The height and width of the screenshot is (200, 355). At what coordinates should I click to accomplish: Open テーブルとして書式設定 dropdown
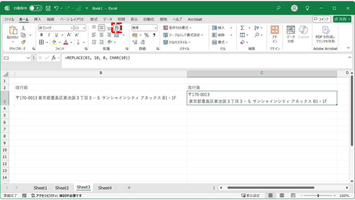pyautogui.click(x=183, y=35)
